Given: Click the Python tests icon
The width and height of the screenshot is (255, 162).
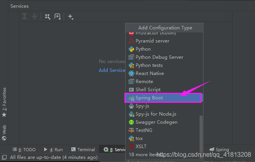Looking at the screenshot, I should point(131,65).
